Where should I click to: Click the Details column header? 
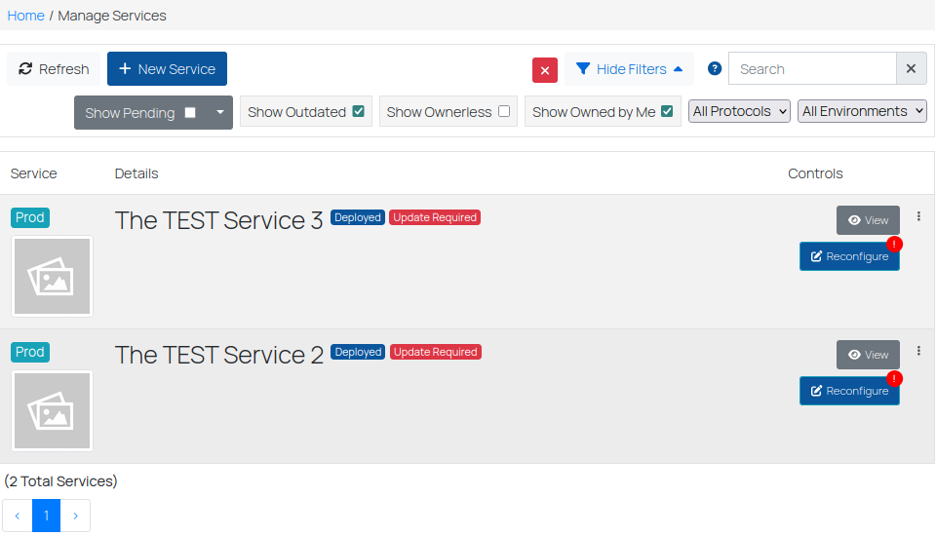click(136, 173)
